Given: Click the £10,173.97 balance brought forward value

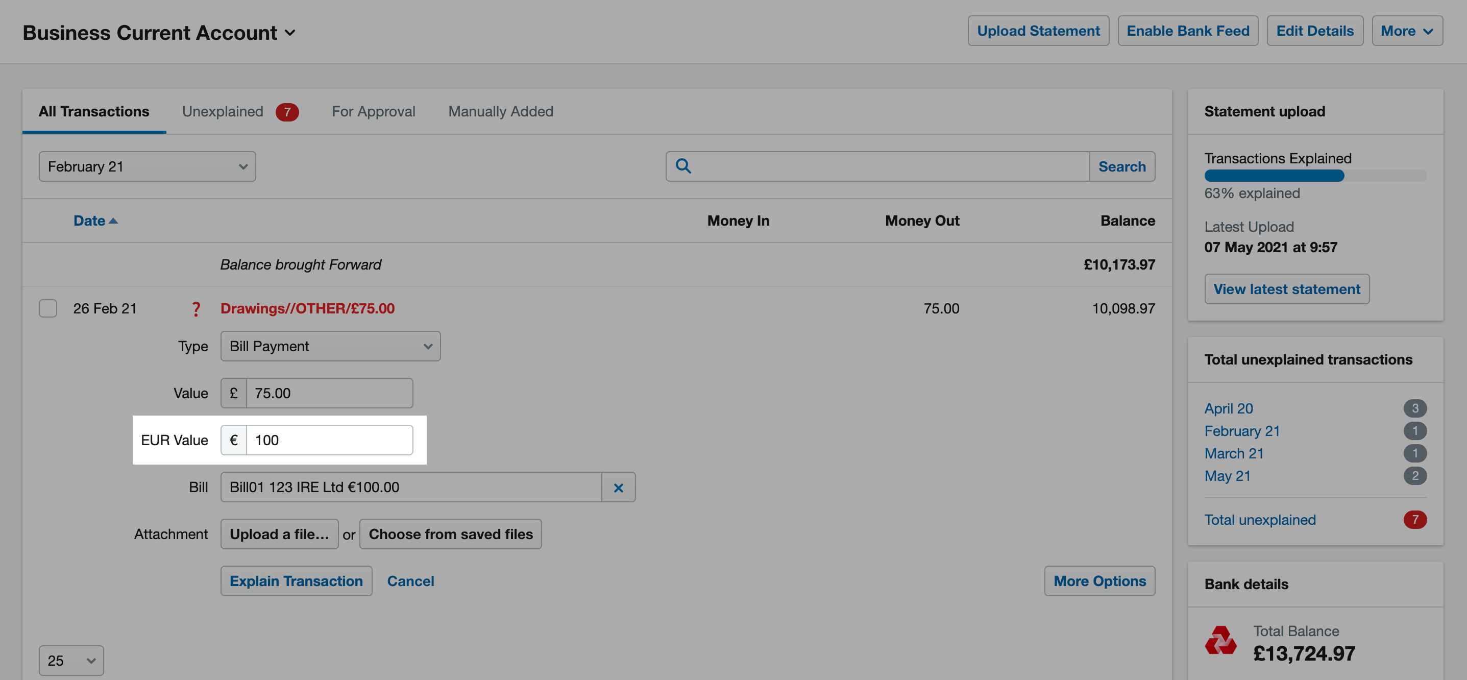Looking at the screenshot, I should (x=1119, y=265).
